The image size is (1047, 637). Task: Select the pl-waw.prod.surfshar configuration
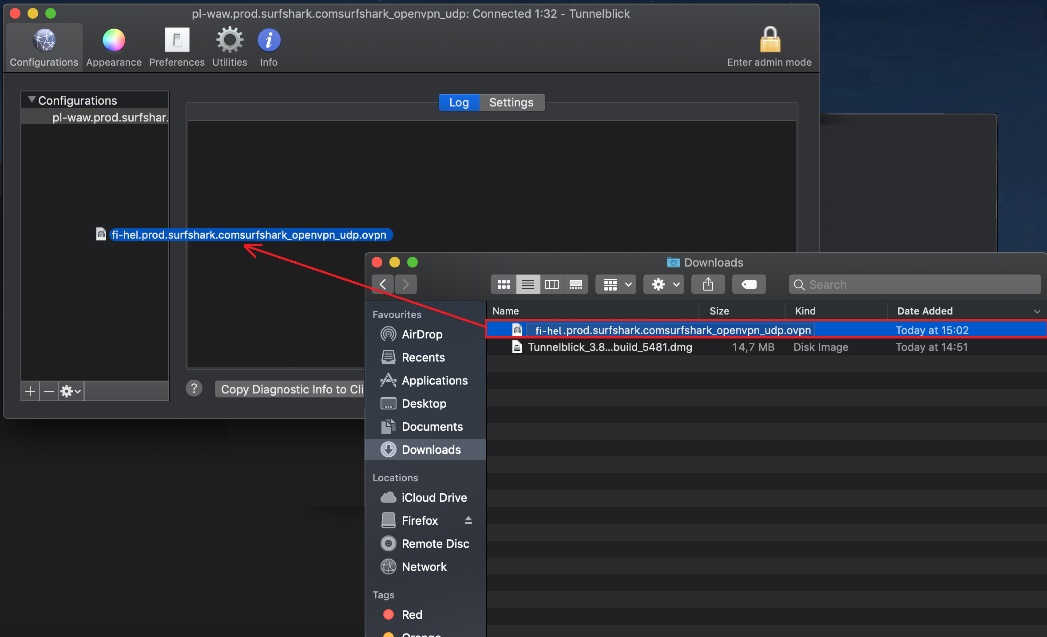click(95, 117)
